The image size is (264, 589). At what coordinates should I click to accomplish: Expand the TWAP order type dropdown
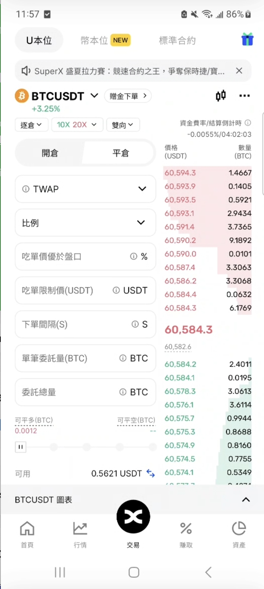point(142,189)
